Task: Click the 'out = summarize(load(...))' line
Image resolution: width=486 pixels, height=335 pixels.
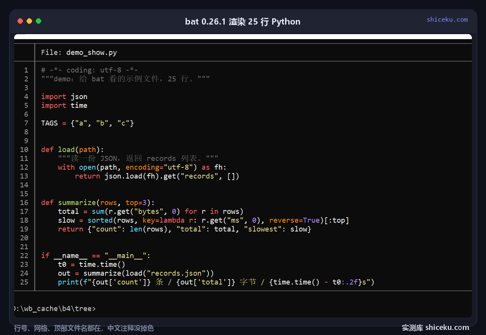Action: pyautogui.click(x=136, y=273)
